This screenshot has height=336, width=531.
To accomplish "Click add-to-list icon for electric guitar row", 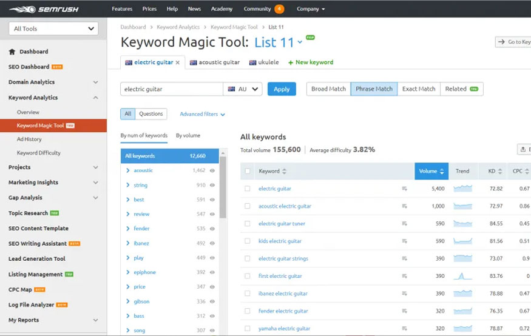I will (x=404, y=189).
